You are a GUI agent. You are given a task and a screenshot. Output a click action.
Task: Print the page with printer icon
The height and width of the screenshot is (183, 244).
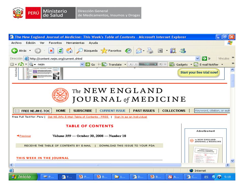coord(150,51)
